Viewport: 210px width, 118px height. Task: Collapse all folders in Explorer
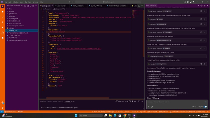(x=33, y=6)
